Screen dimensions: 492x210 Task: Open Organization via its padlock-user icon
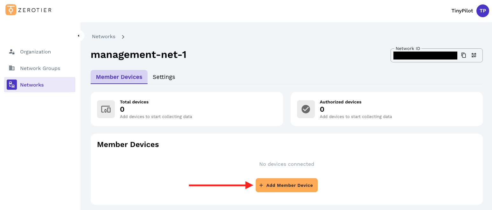11,52
